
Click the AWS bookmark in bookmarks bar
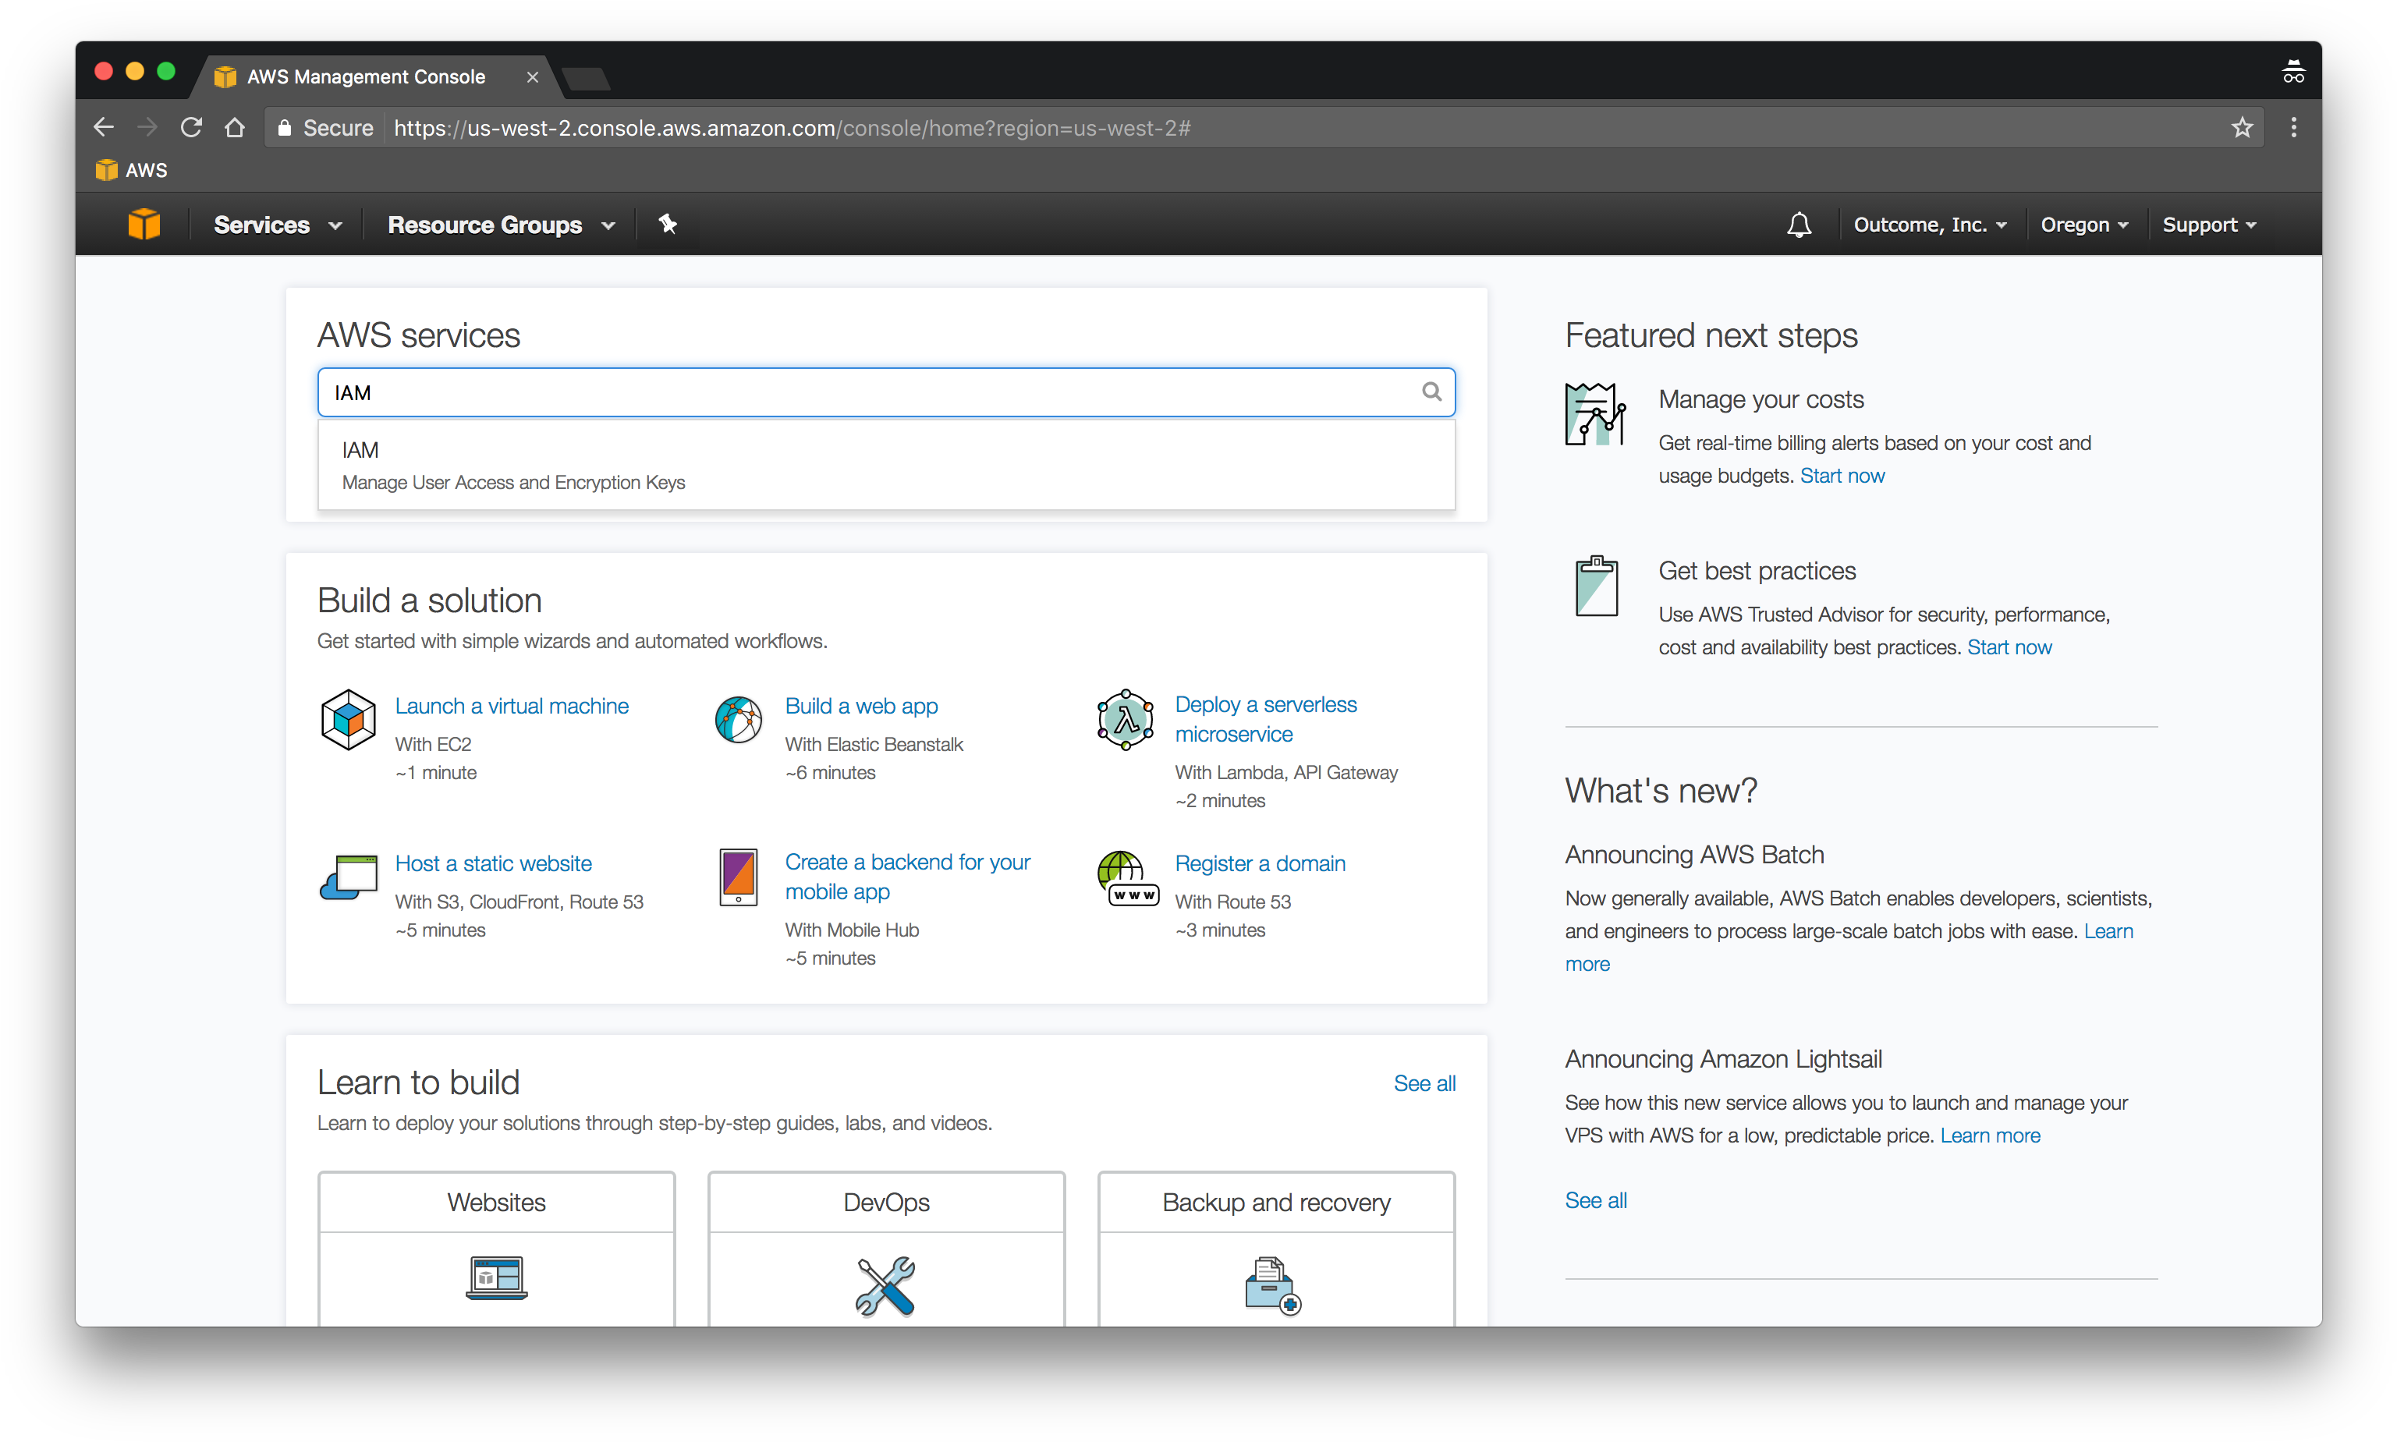click(131, 170)
